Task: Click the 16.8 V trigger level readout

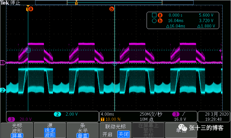Action: [x=180, y=119]
